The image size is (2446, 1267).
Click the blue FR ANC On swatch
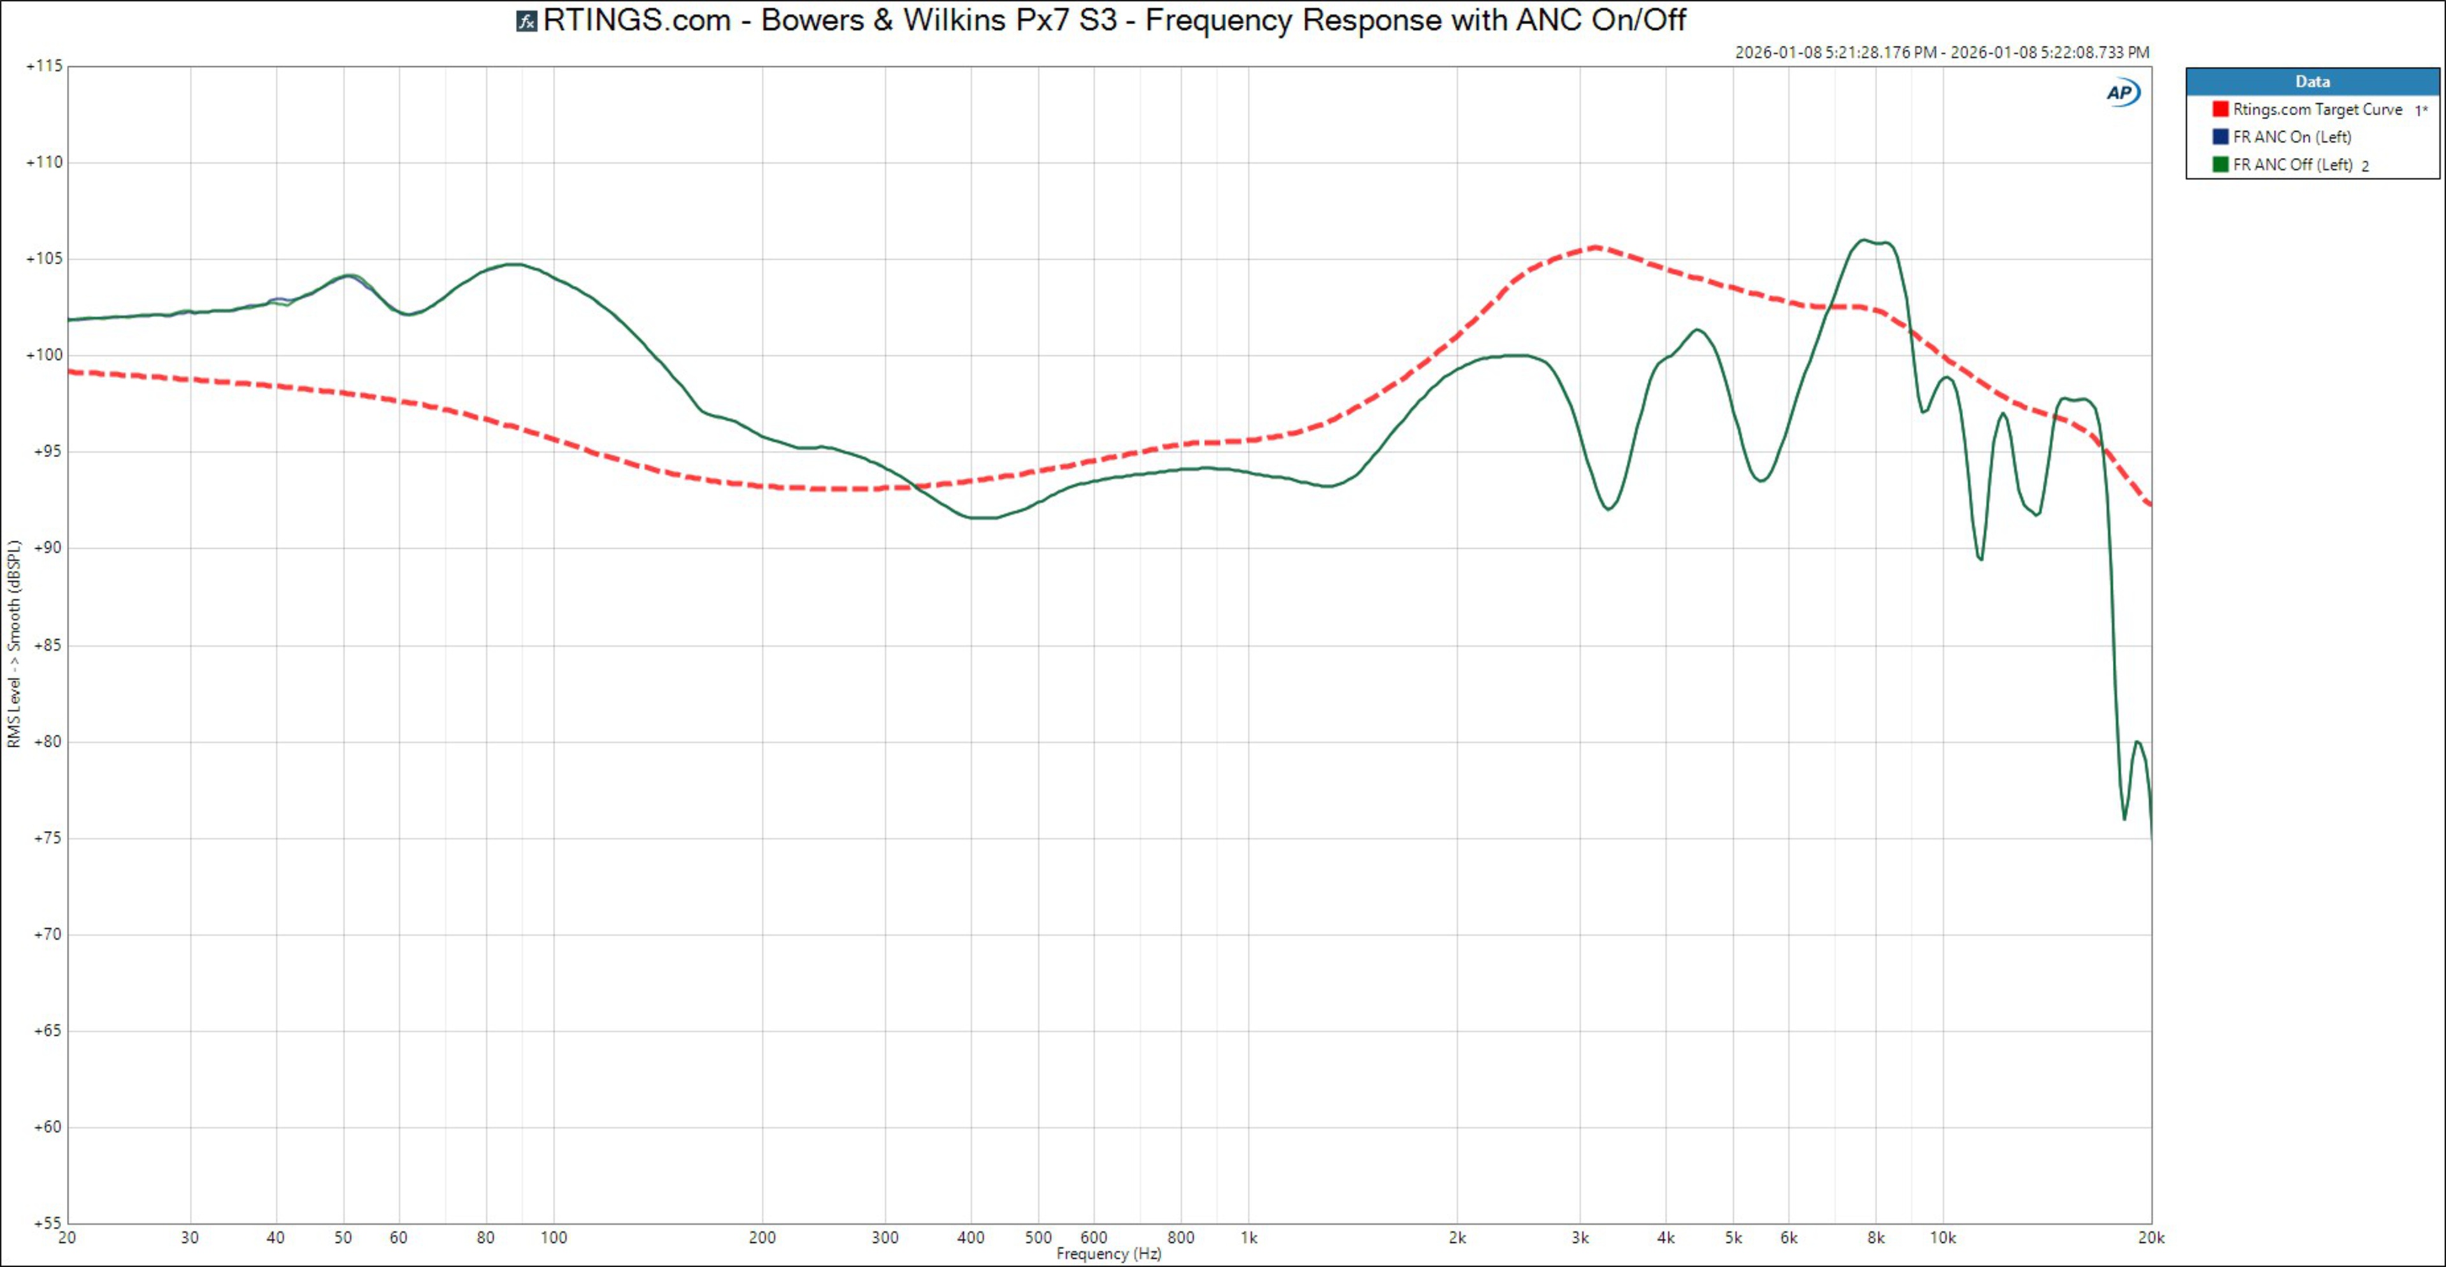2220,137
